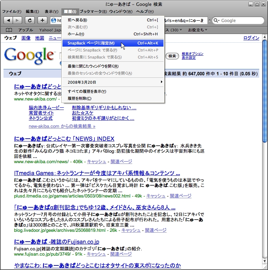Choose 履歴を削除(C) menu item
Image resolution: width=268 pixels, height=270 pixels.
click(113, 98)
